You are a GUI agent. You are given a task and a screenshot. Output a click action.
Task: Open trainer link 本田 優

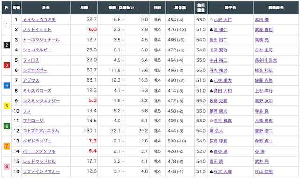click(262, 20)
